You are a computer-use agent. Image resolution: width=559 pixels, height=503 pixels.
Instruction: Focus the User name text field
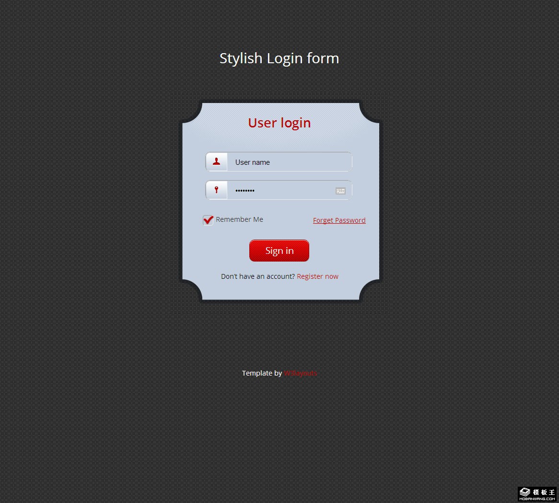(x=288, y=162)
